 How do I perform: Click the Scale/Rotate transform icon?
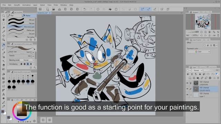[116, 9]
